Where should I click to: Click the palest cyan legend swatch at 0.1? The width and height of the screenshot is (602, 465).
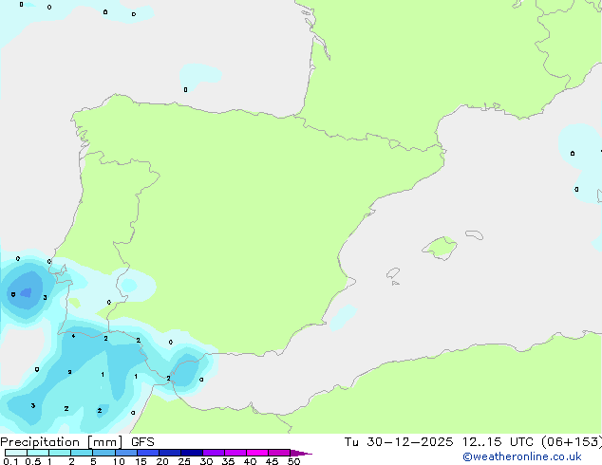[x=16, y=453]
